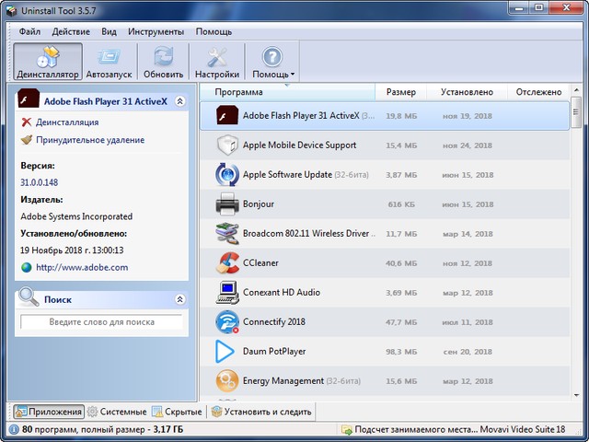Select the Daum PotPlayer entry
Viewport: 589px width, 442px height.
click(x=274, y=352)
